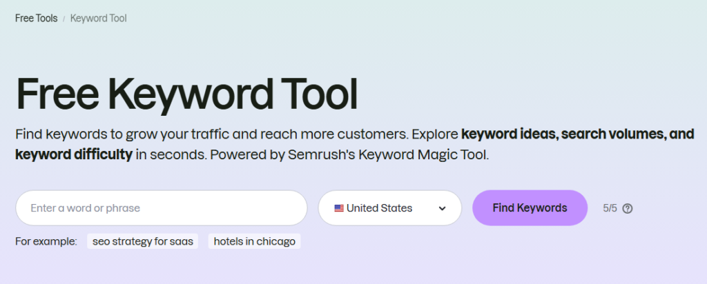Click the bold 'keyword difficulty' text

click(x=74, y=154)
